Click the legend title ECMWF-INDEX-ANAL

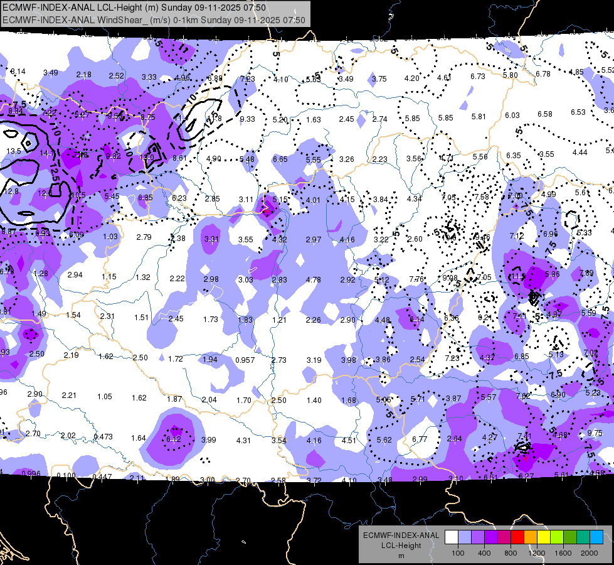click(401, 535)
